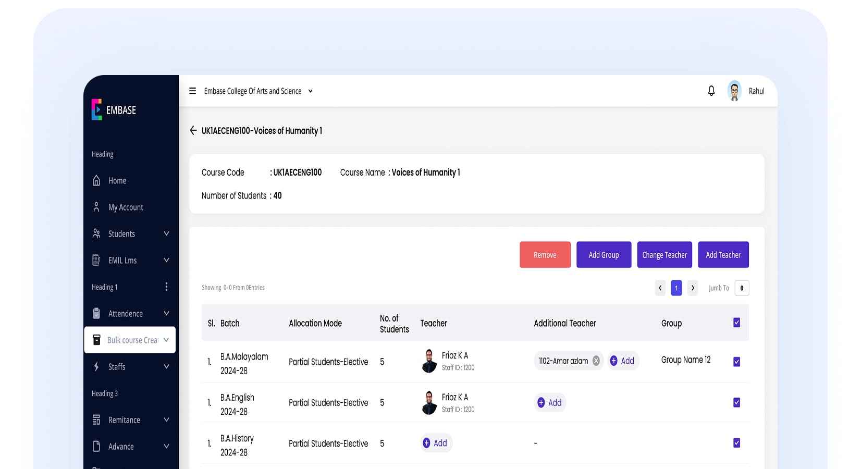Click the Allocation Mode column header
861x469 pixels.
coord(315,323)
